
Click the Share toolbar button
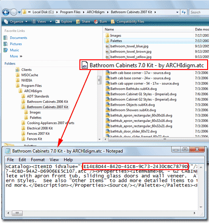click(83, 21)
